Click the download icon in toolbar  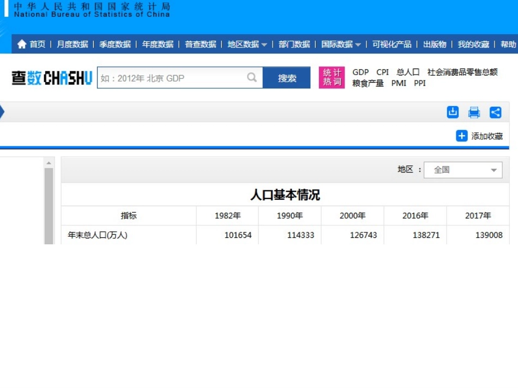453,112
